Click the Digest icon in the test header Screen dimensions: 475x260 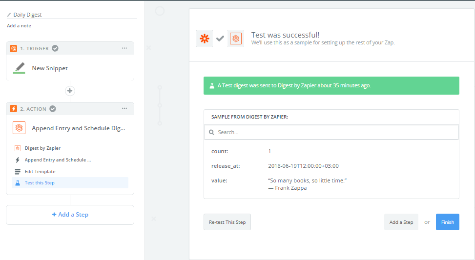(236, 39)
